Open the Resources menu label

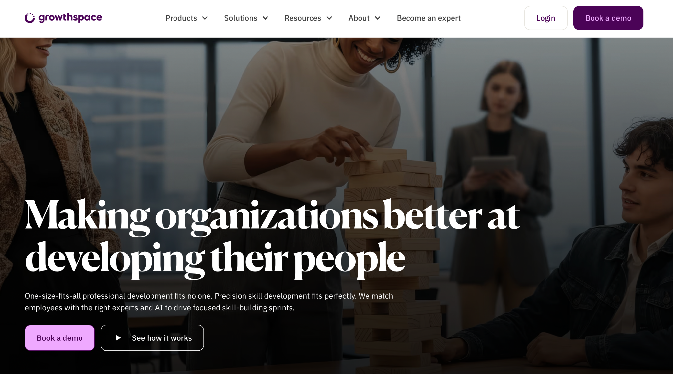tap(303, 18)
